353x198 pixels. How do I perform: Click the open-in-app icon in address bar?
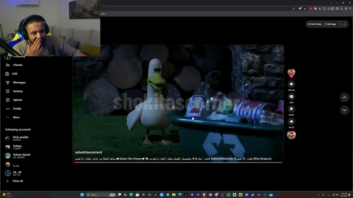click(x=293, y=9)
